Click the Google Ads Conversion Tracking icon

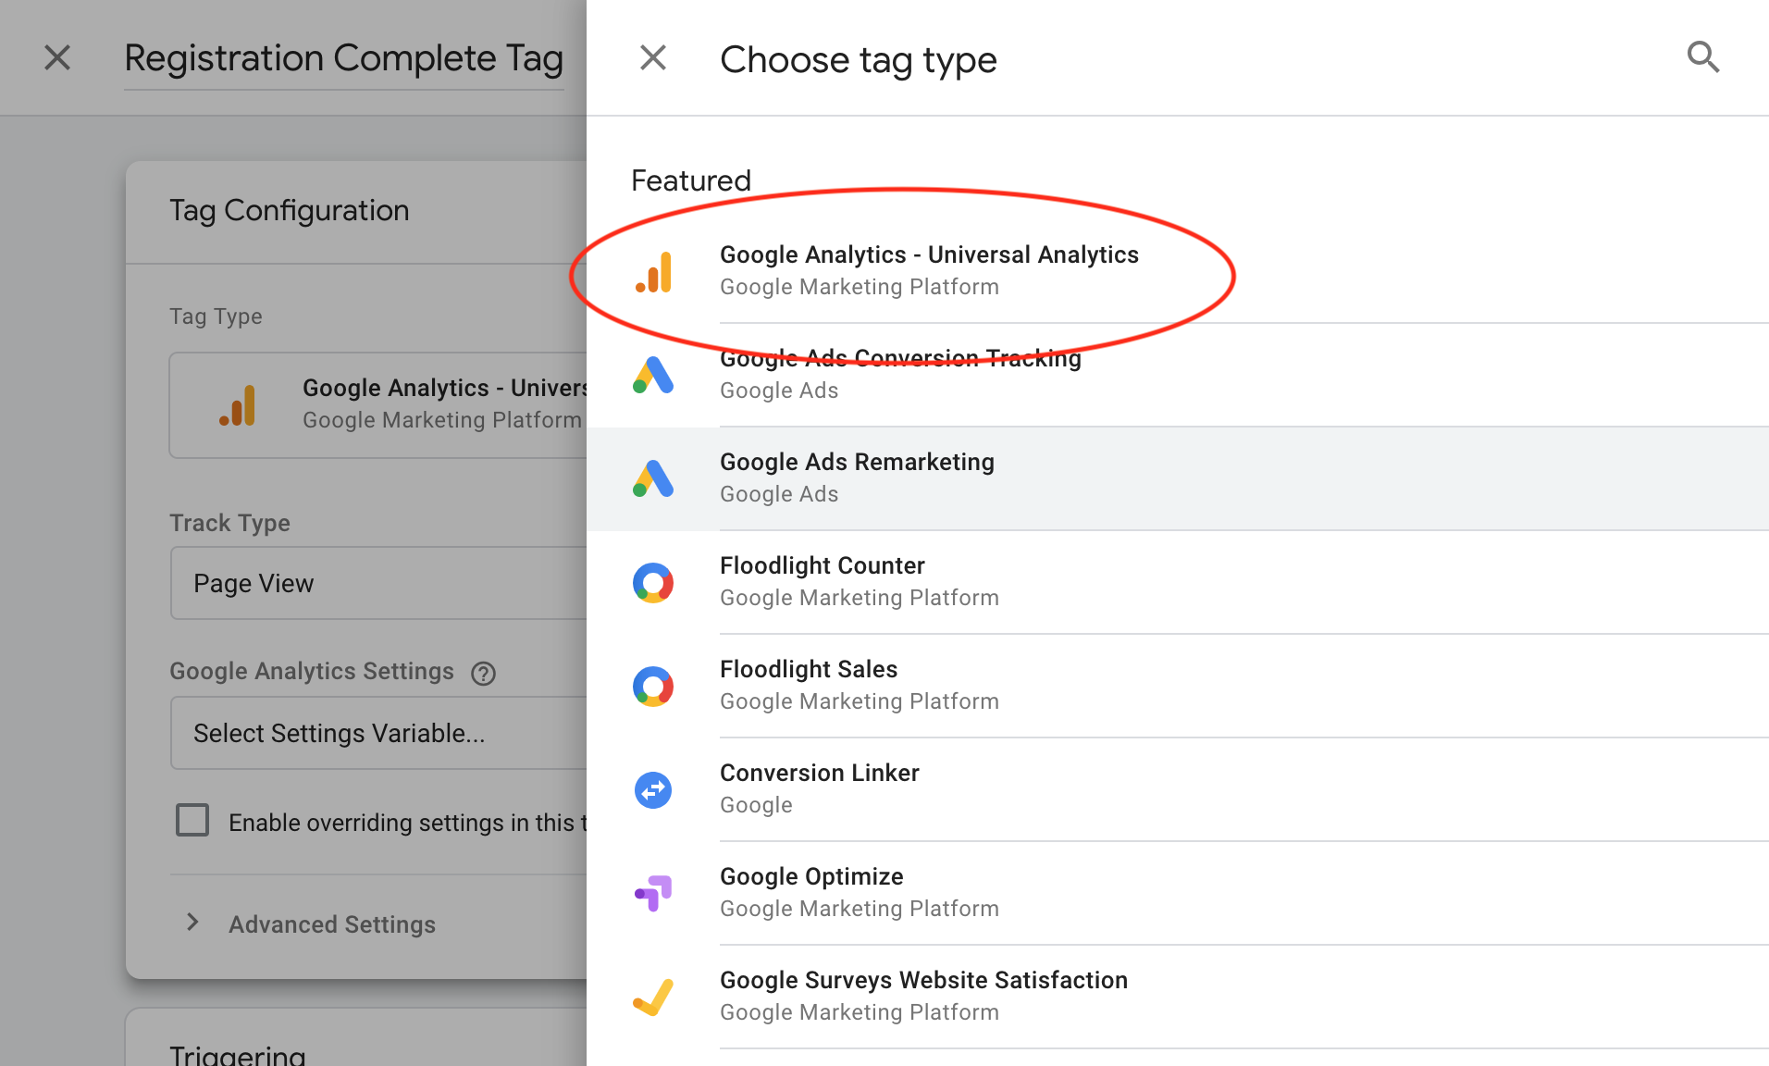coord(653,376)
